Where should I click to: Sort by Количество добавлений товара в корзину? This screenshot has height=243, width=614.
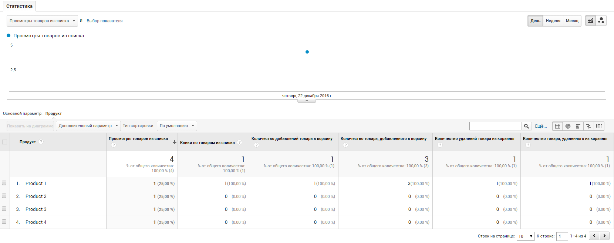click(x=292, y=138)
